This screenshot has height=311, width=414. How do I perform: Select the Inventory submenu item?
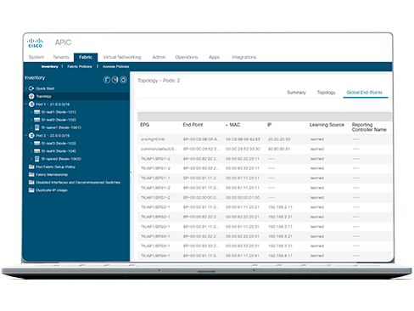50,66
